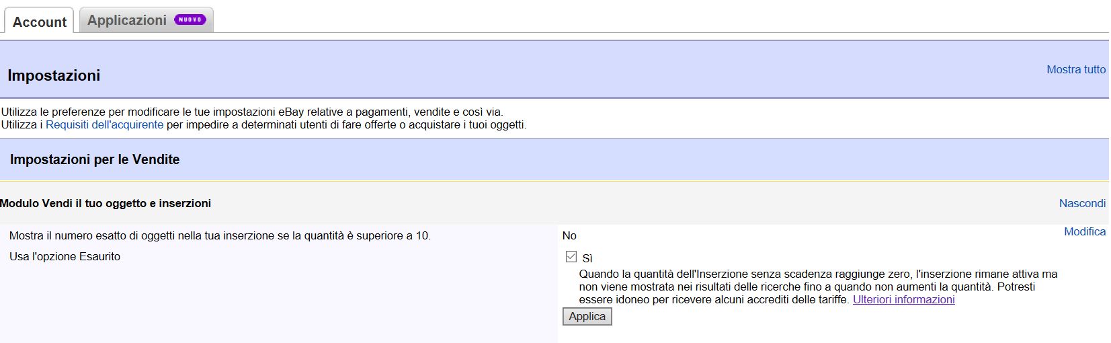
Task: Click the Sì label text beside checkbox
Action: (x=587, y=258)
